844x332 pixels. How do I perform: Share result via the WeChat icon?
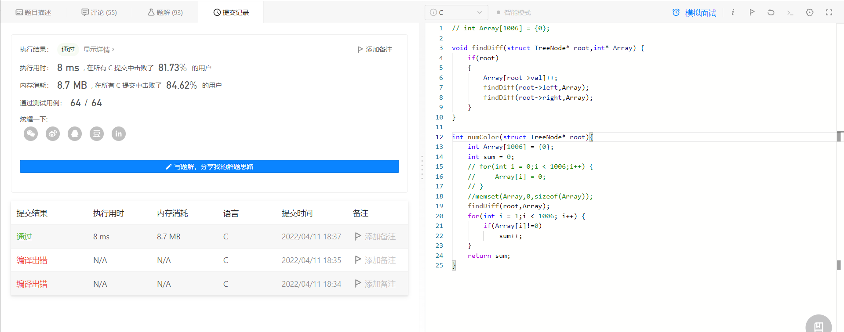(31, 134)
